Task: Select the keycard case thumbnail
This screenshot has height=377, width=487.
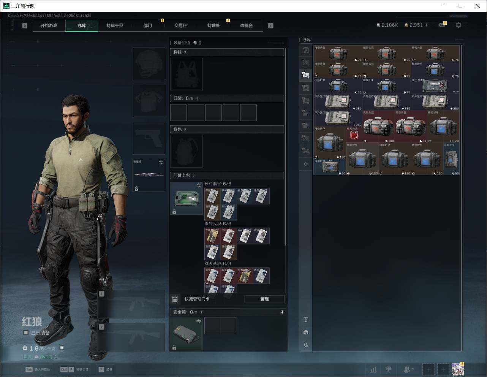Action: [187, 198]
